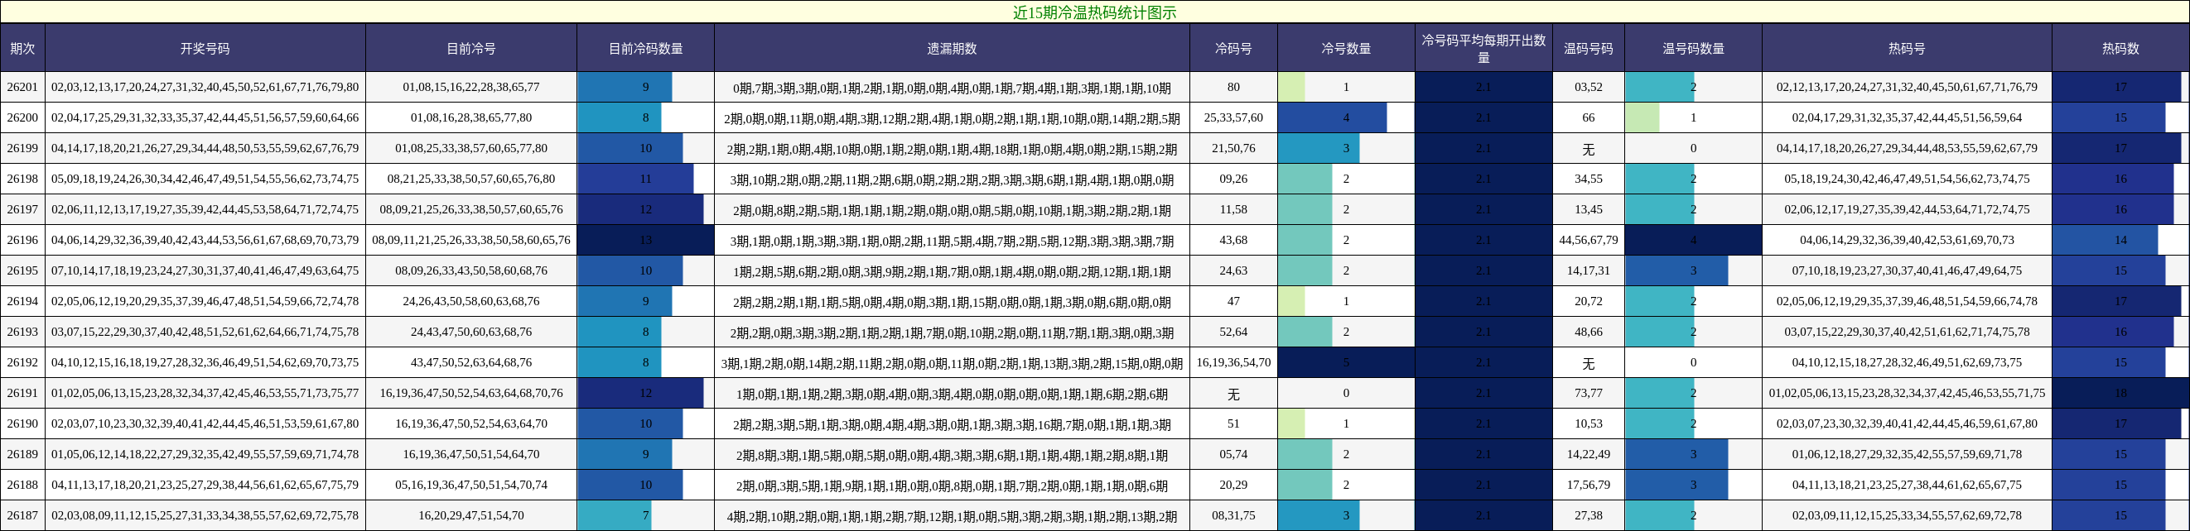The height and width of the screenshot is (531, 2190).
Task: Click period cell 26195
Action: coord(23,270)
